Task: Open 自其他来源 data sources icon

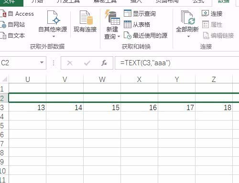Action: point(54,18)
